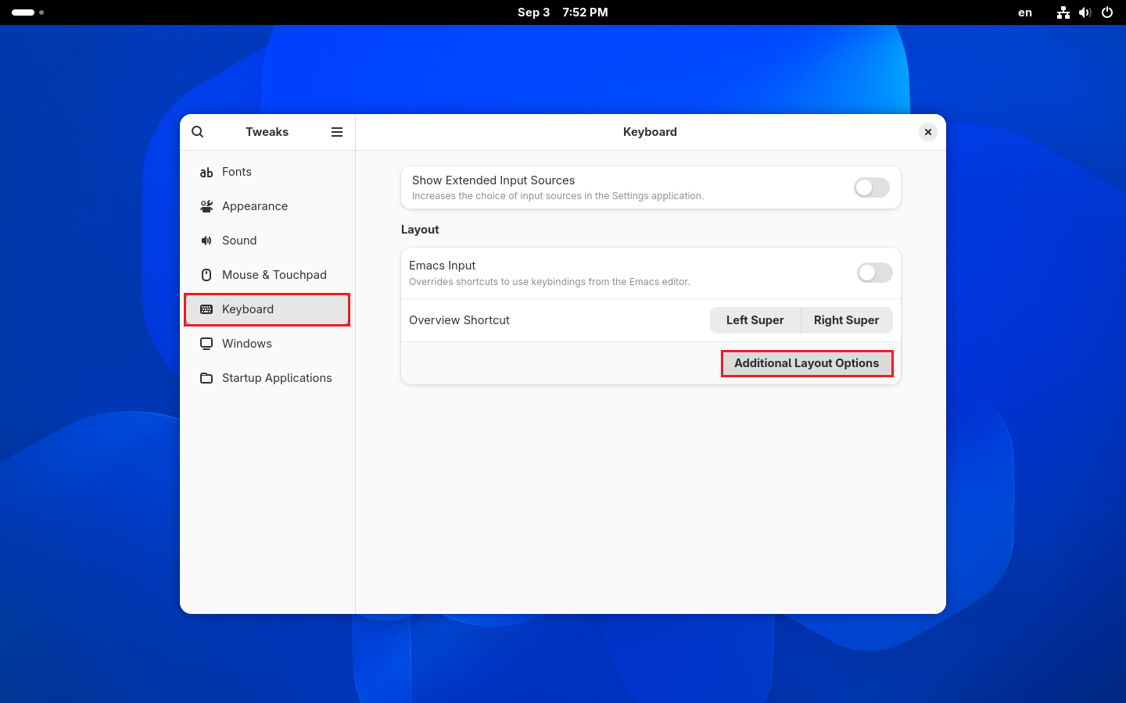Select Left Super for Overview Shortcut
This screenshot has height=703, width=1126.
click(755, 320)
